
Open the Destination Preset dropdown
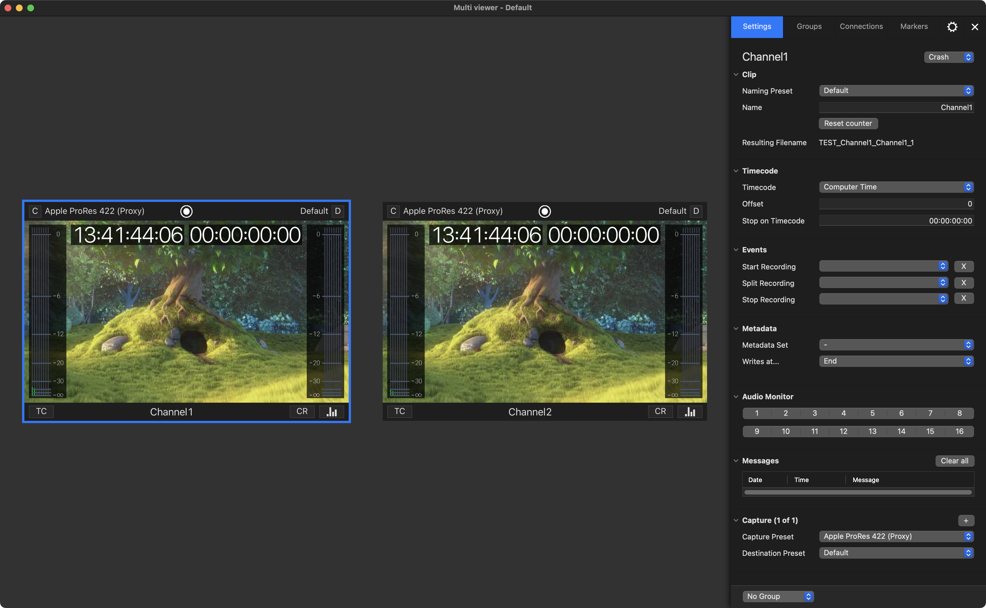tap(896, 553)
